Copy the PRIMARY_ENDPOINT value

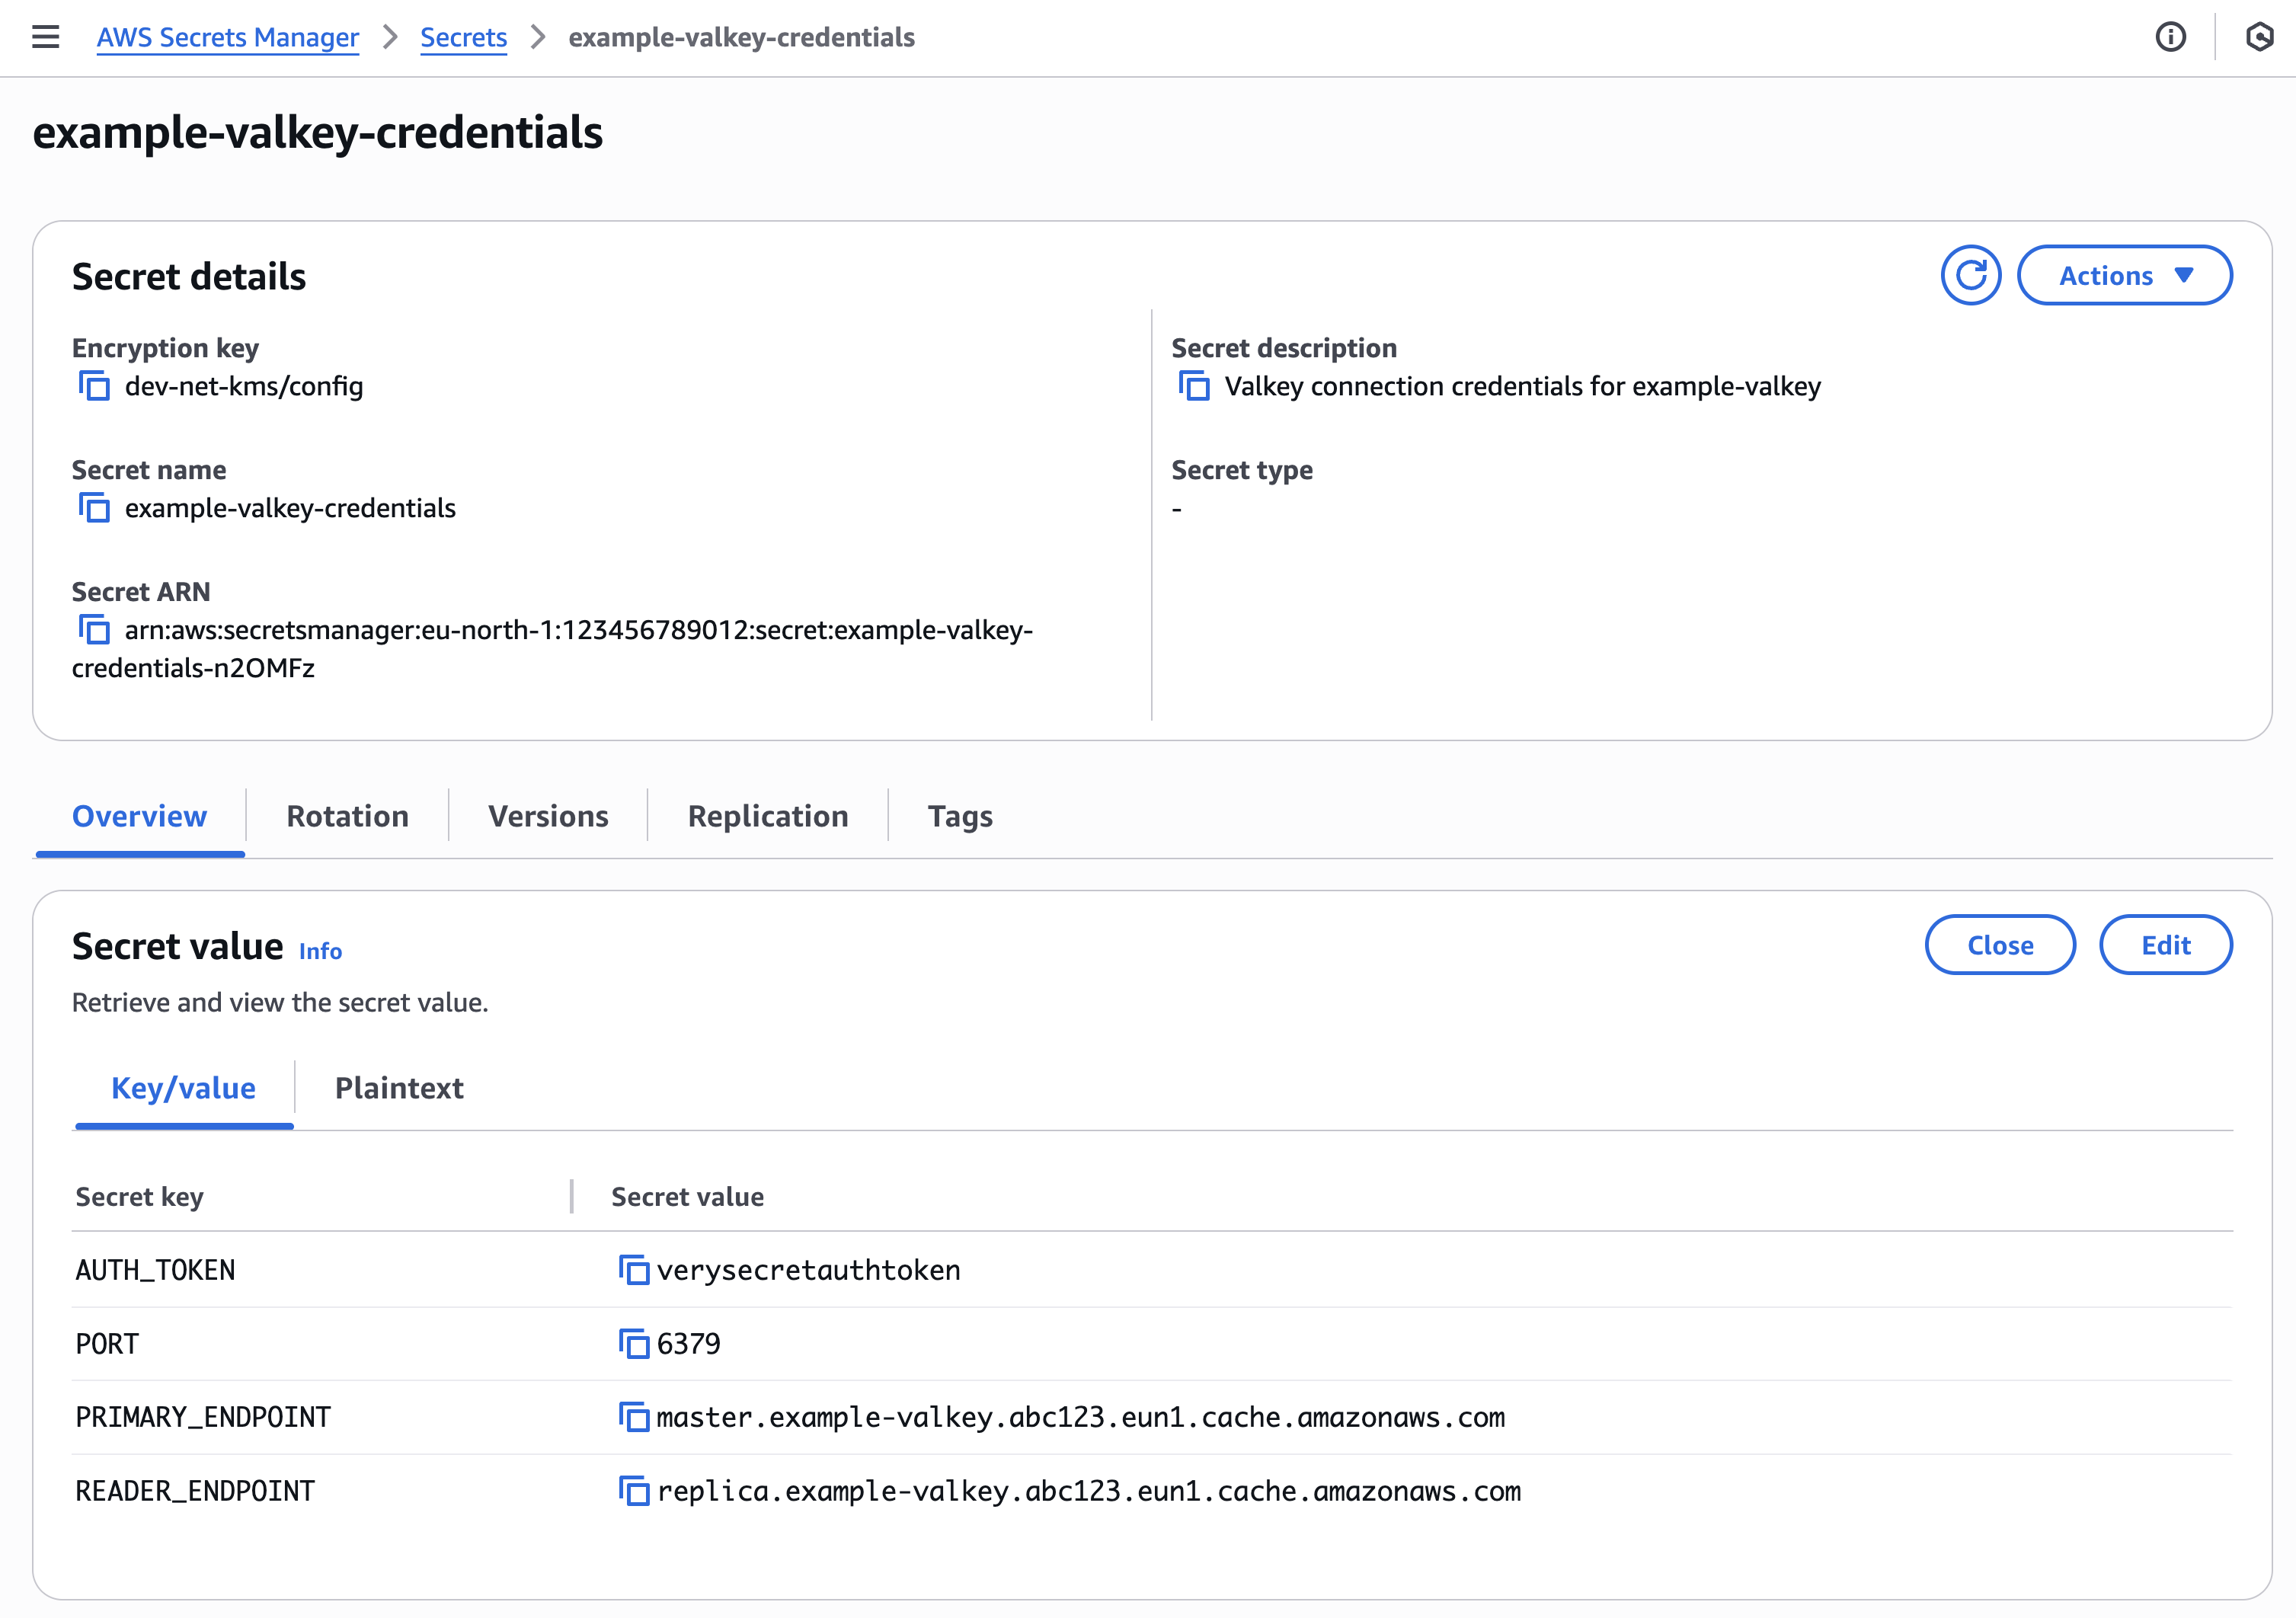634,1417
